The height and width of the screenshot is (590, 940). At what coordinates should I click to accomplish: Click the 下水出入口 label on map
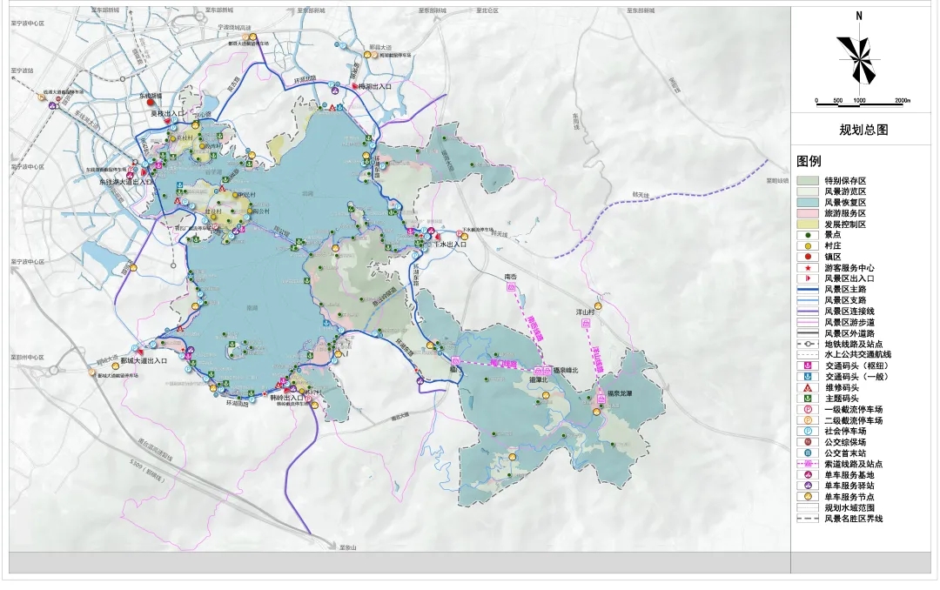[451, 245]
